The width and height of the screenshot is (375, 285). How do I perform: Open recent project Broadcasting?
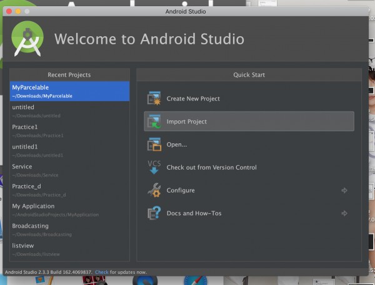(x=69, y=230)
